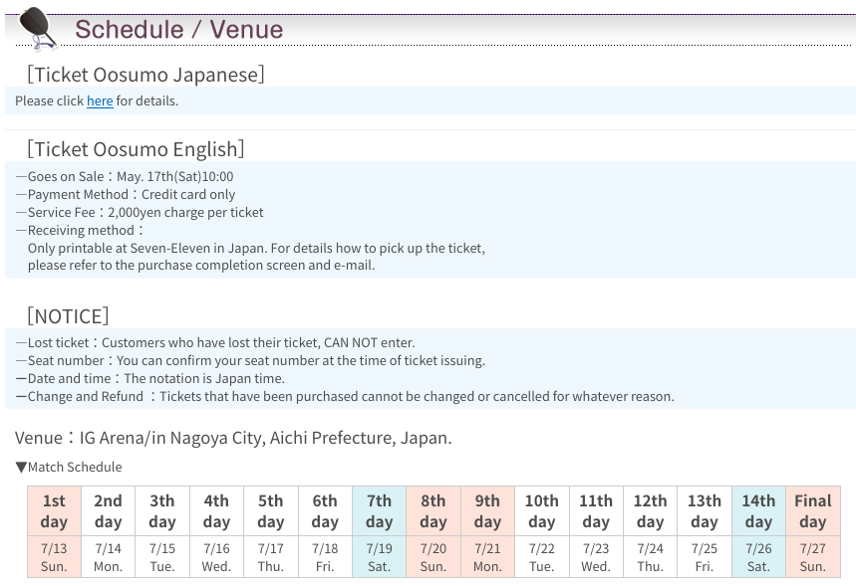Click the 7/23 Wed. date cell

[x=596, y=557]
